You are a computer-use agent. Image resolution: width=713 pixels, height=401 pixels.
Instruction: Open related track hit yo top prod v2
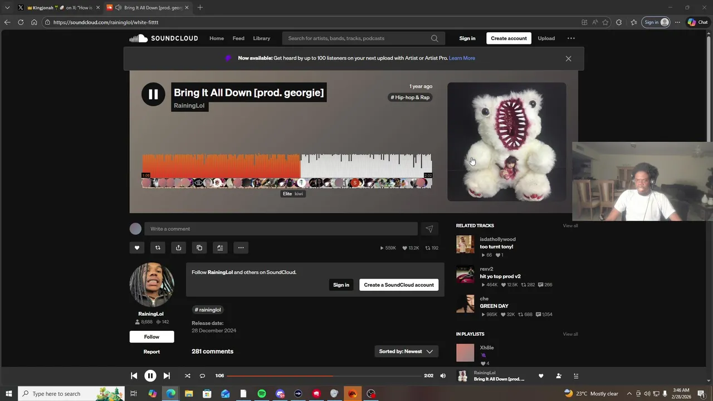500,276
